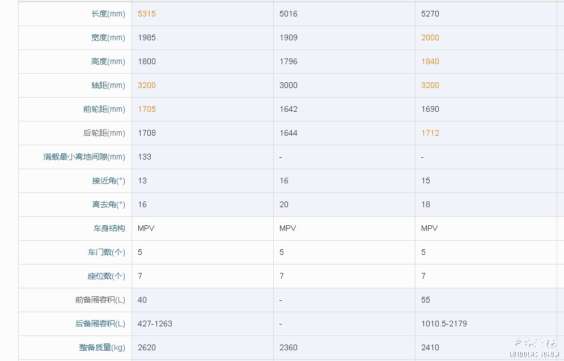Viewport: 564px width, 361px height.
Task: Click the 轴距(mm) parameter label
Action: (x=108, y=85)
